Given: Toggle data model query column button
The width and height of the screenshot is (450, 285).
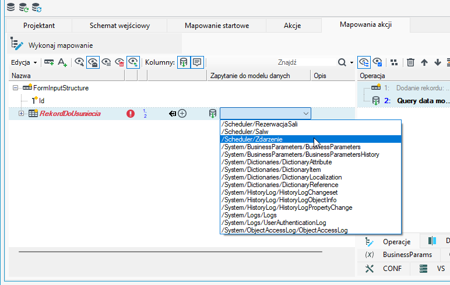Looking at the screenshot, I should click(184, 62).
